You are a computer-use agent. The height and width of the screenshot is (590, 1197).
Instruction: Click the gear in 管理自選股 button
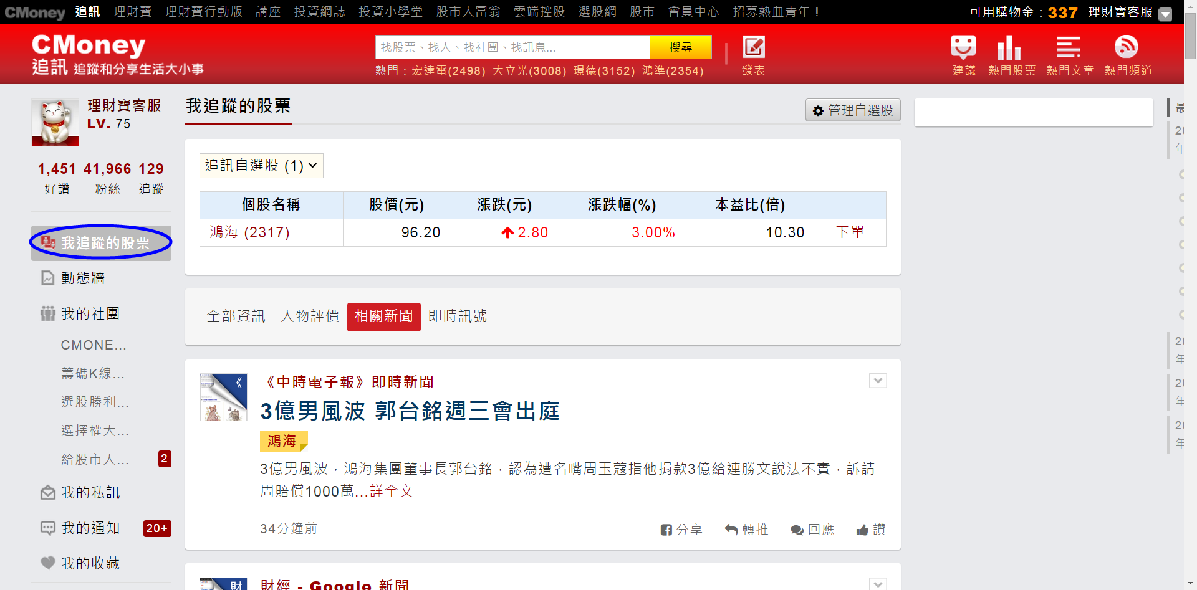818,111
